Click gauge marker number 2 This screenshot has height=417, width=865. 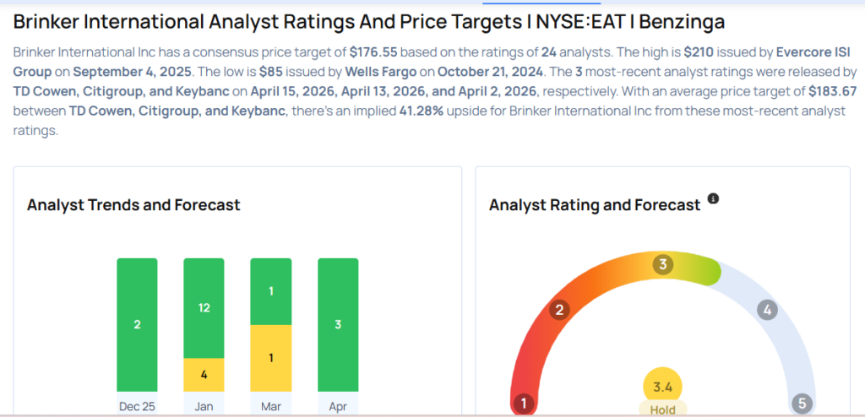558,311
